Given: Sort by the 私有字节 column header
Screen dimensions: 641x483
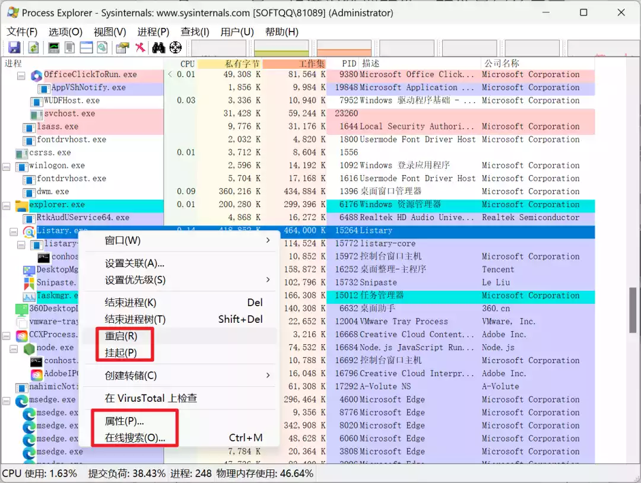Looking at the screenshot, I should click(230, 63).
